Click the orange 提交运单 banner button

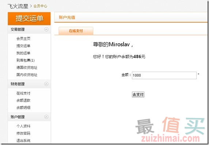tap(29, 19)
